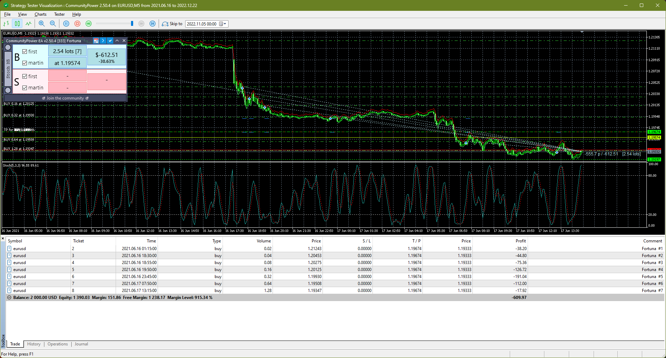Click the Skip to button
The height and width of the screenshot is (358, 666).
click(172, 24)
